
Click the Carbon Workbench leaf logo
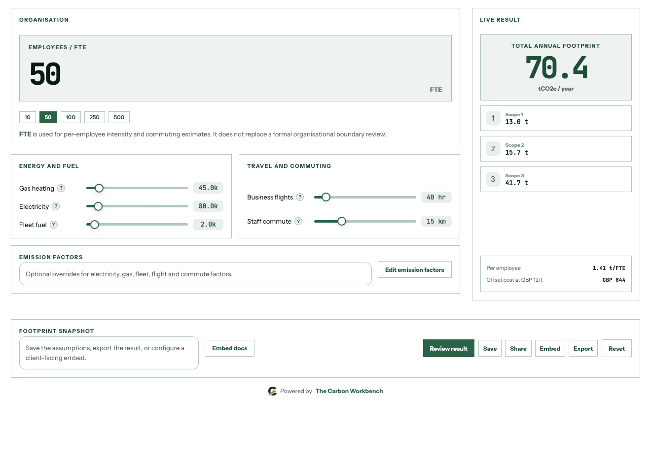[x=272, y=391]
